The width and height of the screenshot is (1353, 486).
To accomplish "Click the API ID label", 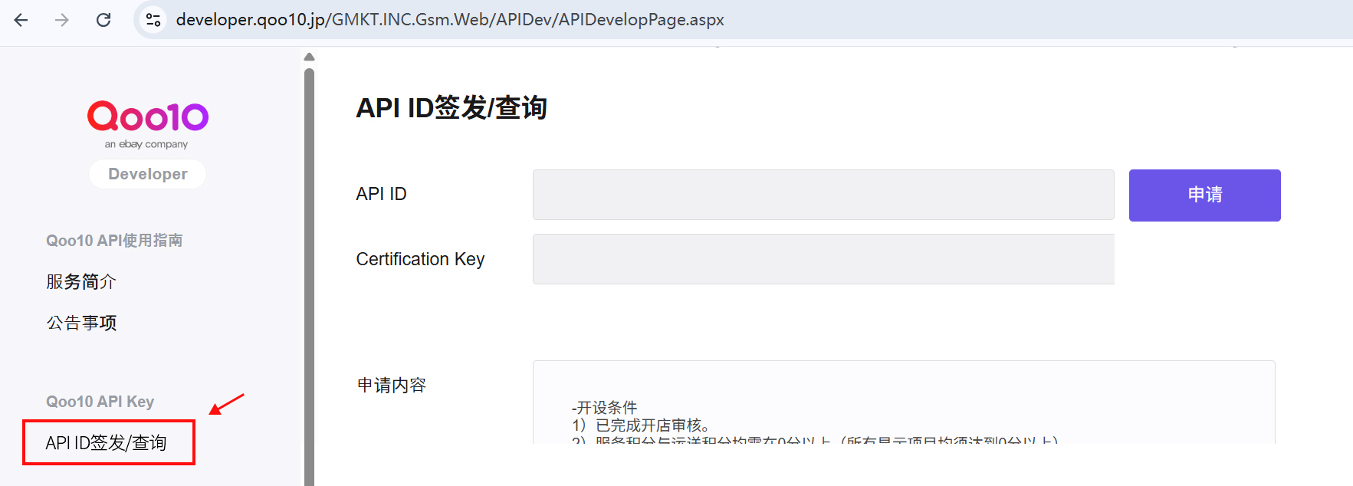I will tap(381, 194).
